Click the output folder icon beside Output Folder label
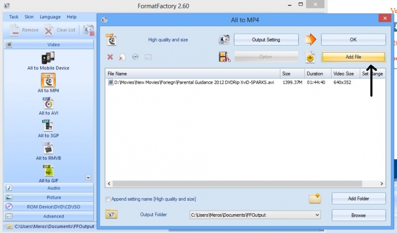The image size is (397, 233). click(x=111, y=215)
